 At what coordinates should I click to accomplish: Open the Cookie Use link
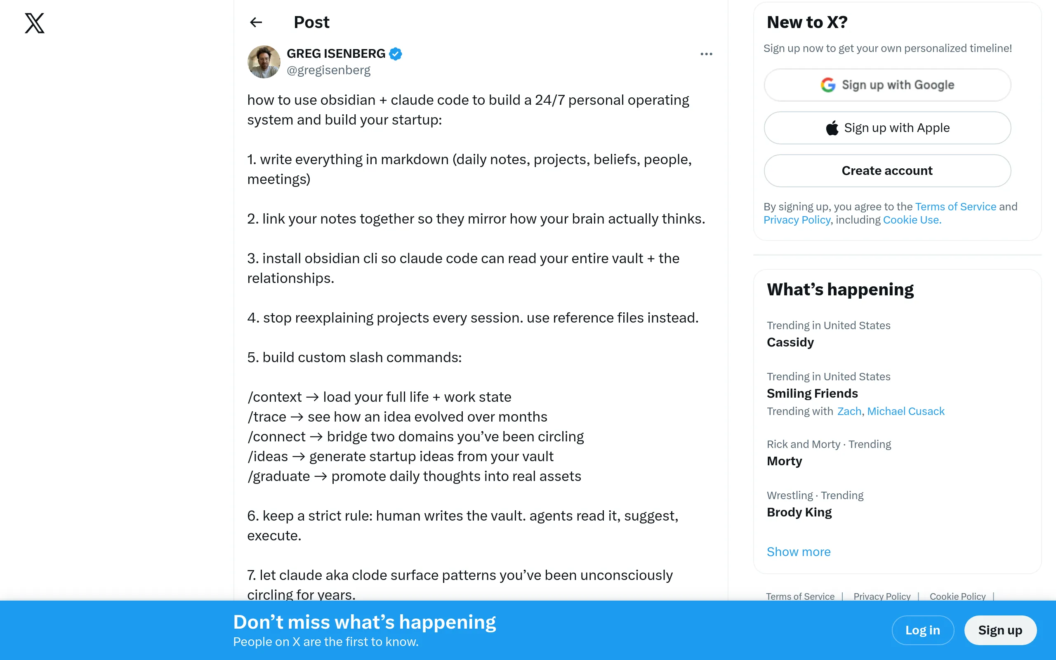click(x=912, y=219)
